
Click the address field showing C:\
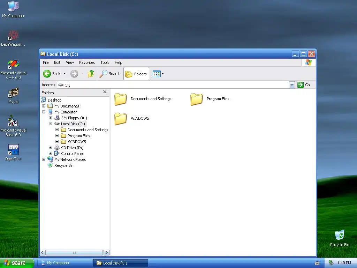173,85
